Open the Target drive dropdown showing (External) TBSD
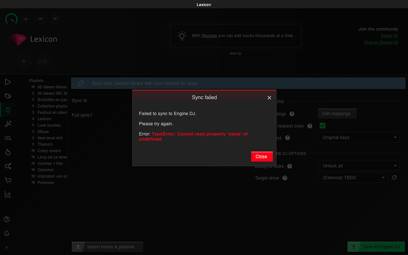The height and width of the screenshot is (255, 408). pos(353,178)
